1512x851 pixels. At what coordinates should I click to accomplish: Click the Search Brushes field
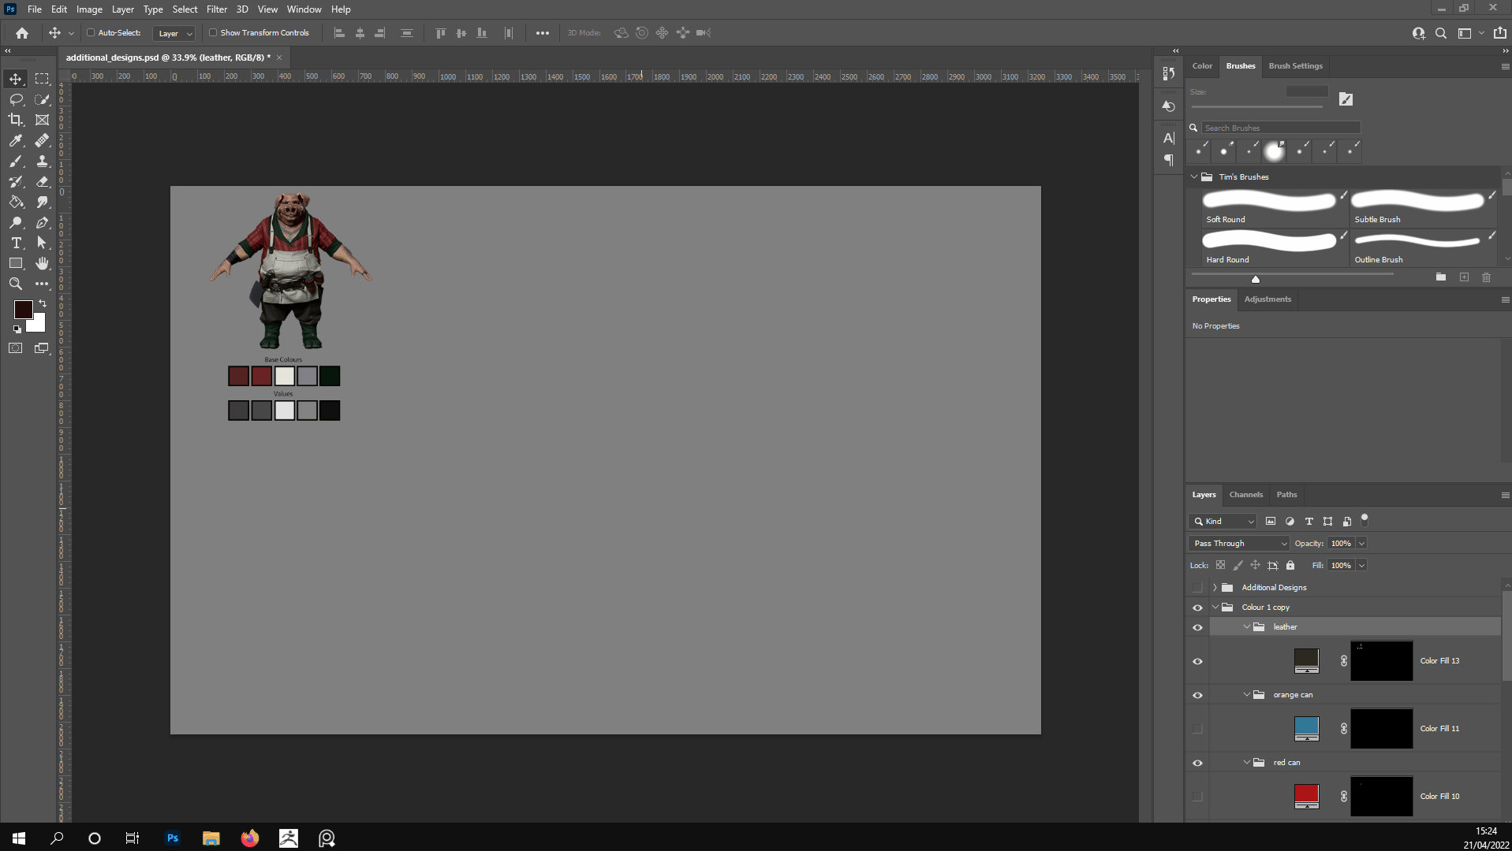(1280, 128)
